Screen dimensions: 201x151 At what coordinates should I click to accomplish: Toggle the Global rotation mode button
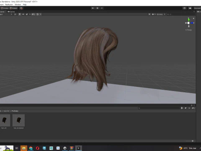coord(13,8)
